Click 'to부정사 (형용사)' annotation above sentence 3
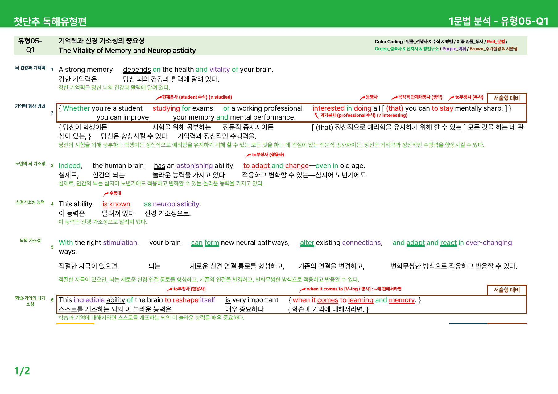This screenshot has height=394, width=558. coord(268,155)
